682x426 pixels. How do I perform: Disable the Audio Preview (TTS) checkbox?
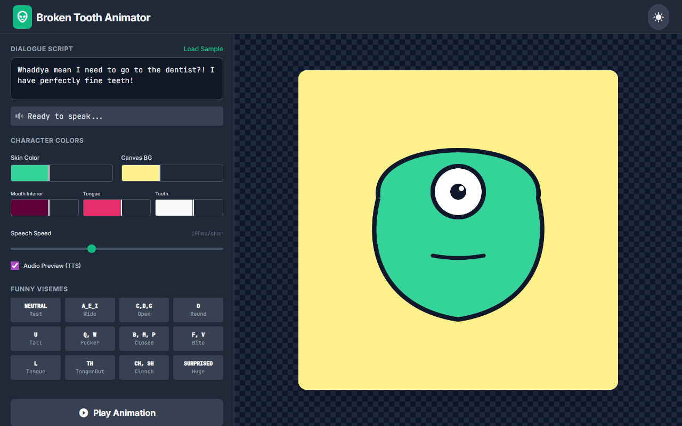[14, 265]
